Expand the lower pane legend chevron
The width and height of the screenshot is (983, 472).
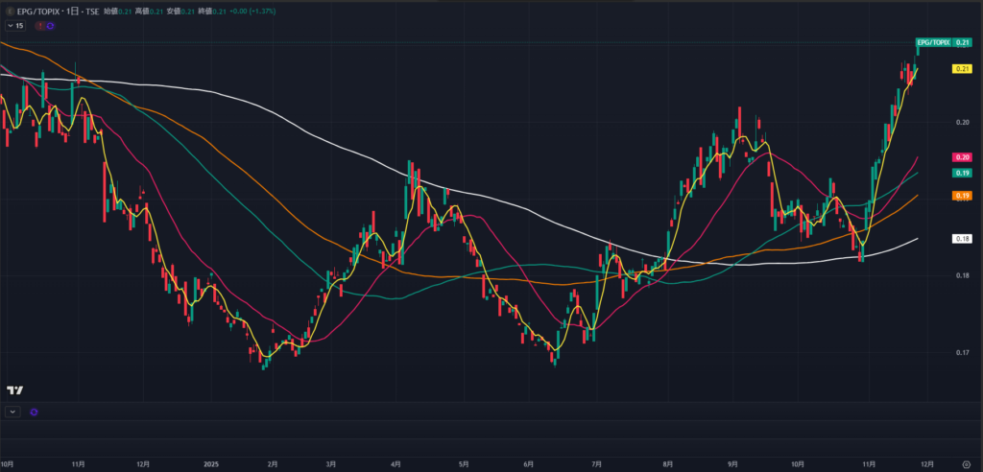point(12,412)
